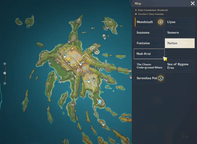
Task: Select the Mondstadt region
Action: click(149, 22)
